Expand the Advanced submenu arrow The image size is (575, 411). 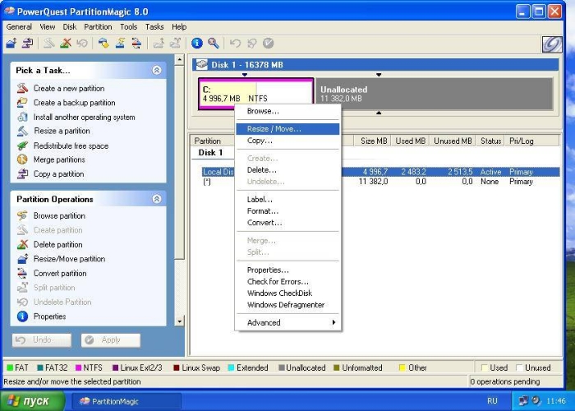coord(333,323)
